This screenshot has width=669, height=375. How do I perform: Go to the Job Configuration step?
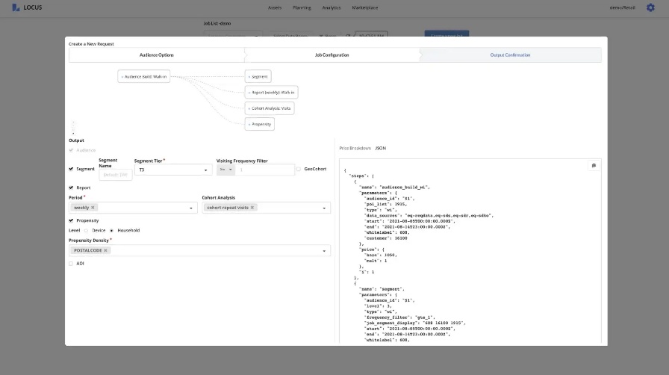click(x=332, y=55)
